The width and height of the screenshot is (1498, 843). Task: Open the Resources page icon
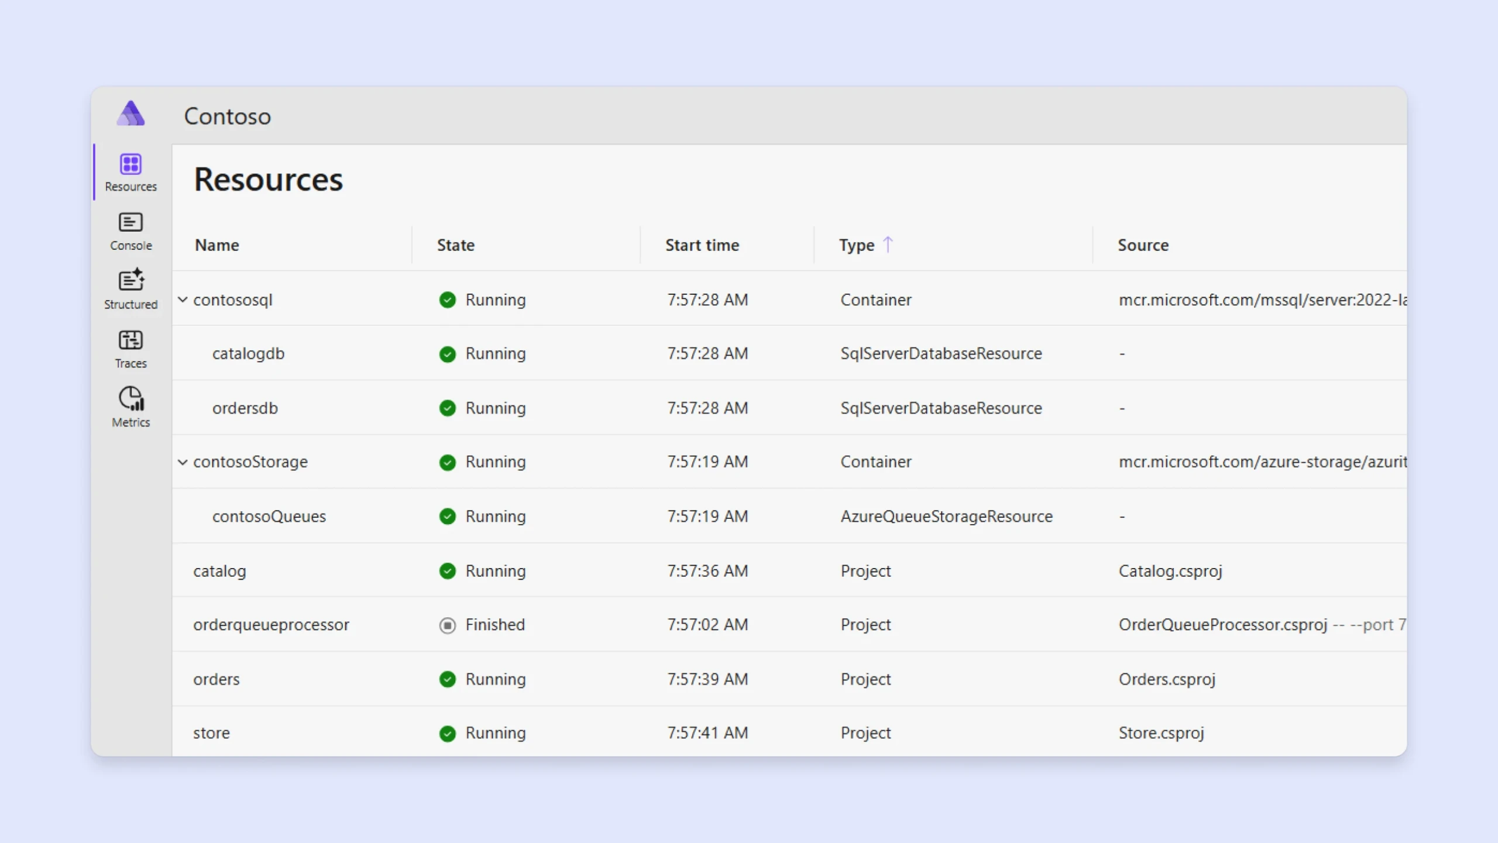(x=130, y=164)
